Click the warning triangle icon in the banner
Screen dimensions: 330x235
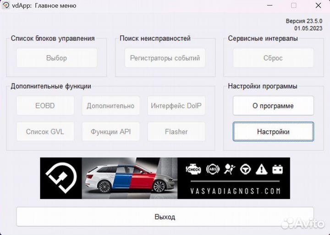tap(262, 169)
